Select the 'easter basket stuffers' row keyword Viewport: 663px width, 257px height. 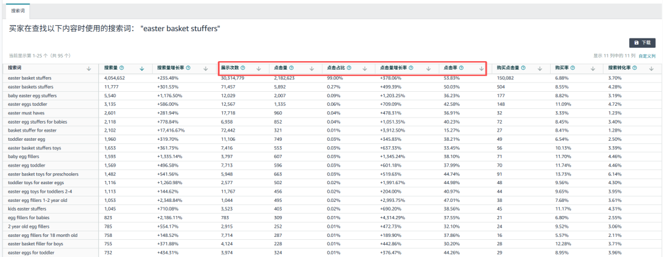[29, 78]
